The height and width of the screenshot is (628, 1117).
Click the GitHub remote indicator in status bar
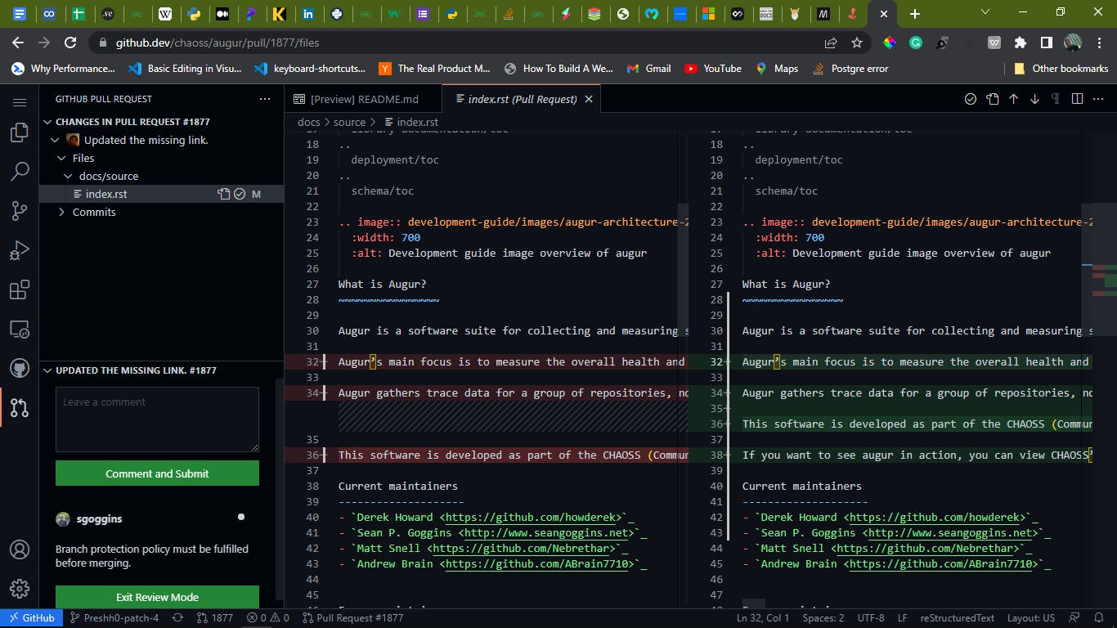click(x=32, y=618)
